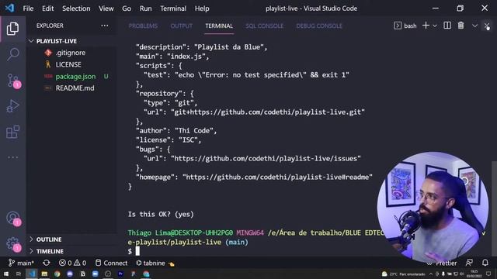
Task: Select the main branch indicator
Action: (x=21, y=263)
